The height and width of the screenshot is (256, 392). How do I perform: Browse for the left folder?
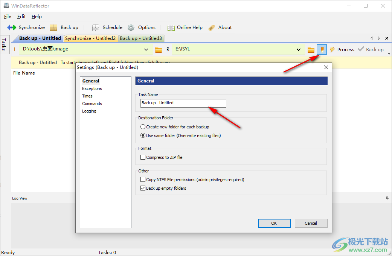(159, 50)
